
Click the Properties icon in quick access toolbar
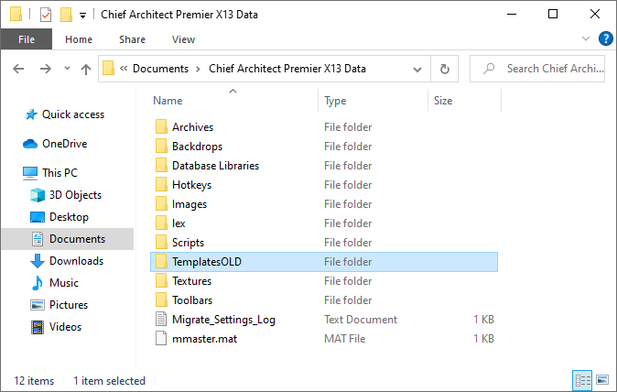(x=46, y=15)
